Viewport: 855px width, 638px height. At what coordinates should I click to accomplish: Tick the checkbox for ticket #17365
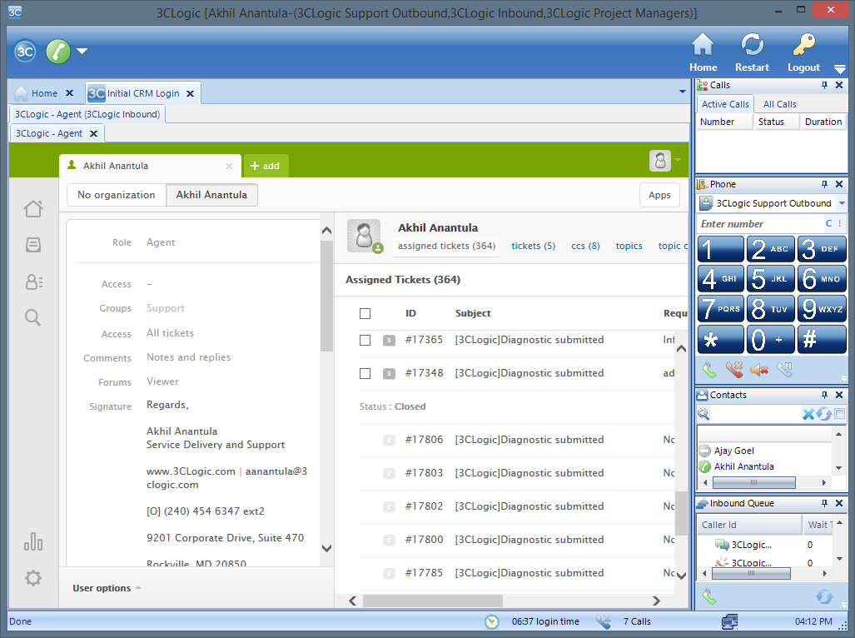[365, 340]
